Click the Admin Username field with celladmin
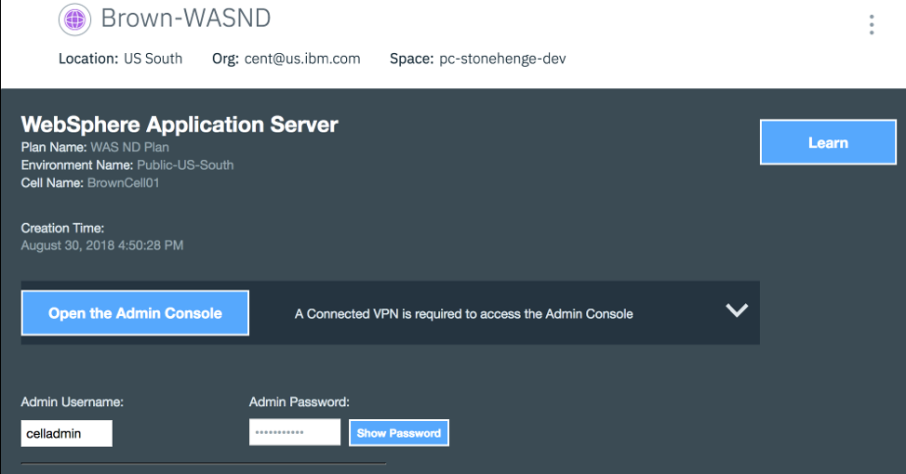Screen dimensions: 906x474 coord(67,433)
